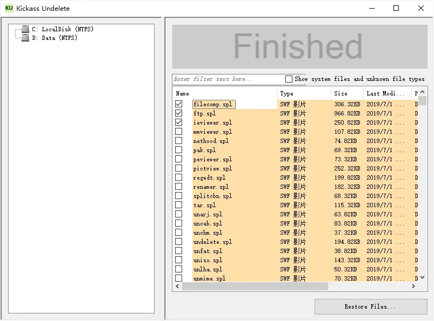This screenshot has width=434, height=321.
Task: Check the unmime.spl checkbox
Action: coord(179,278)
